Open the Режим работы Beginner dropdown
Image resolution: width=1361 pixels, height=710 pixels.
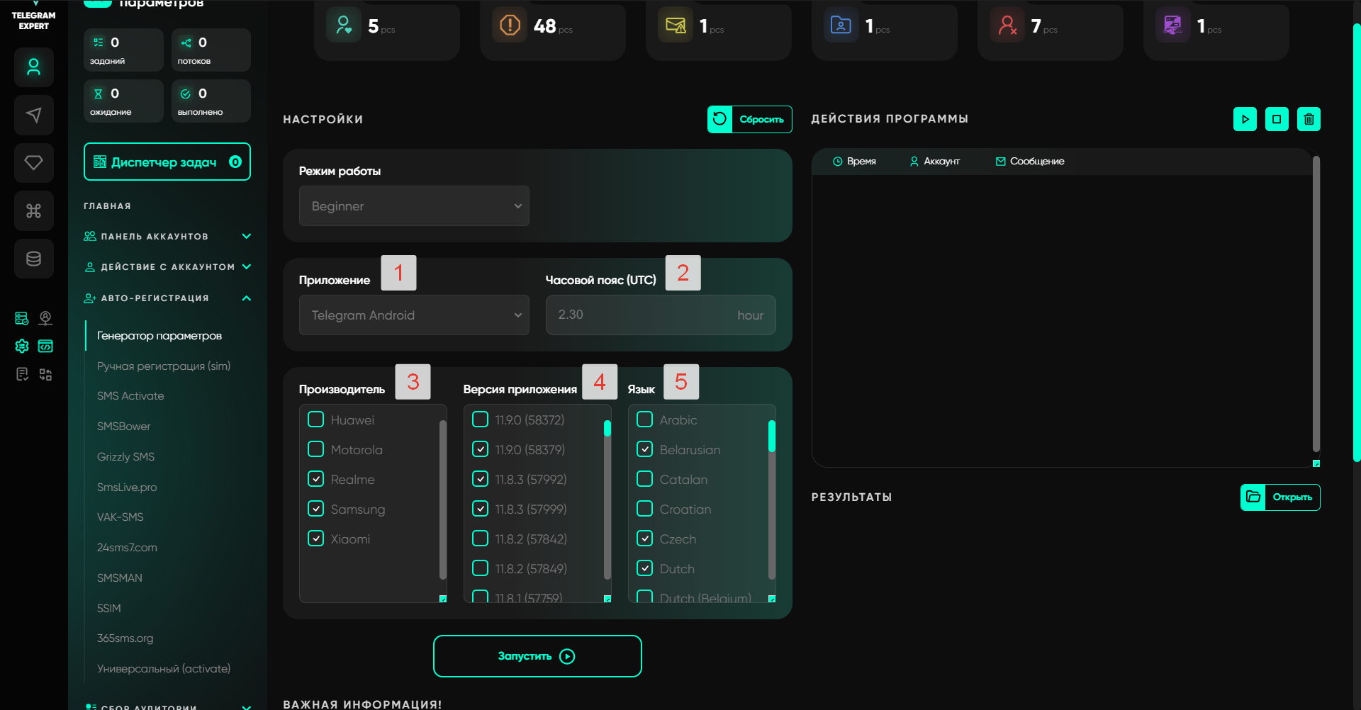pos(414,206)
